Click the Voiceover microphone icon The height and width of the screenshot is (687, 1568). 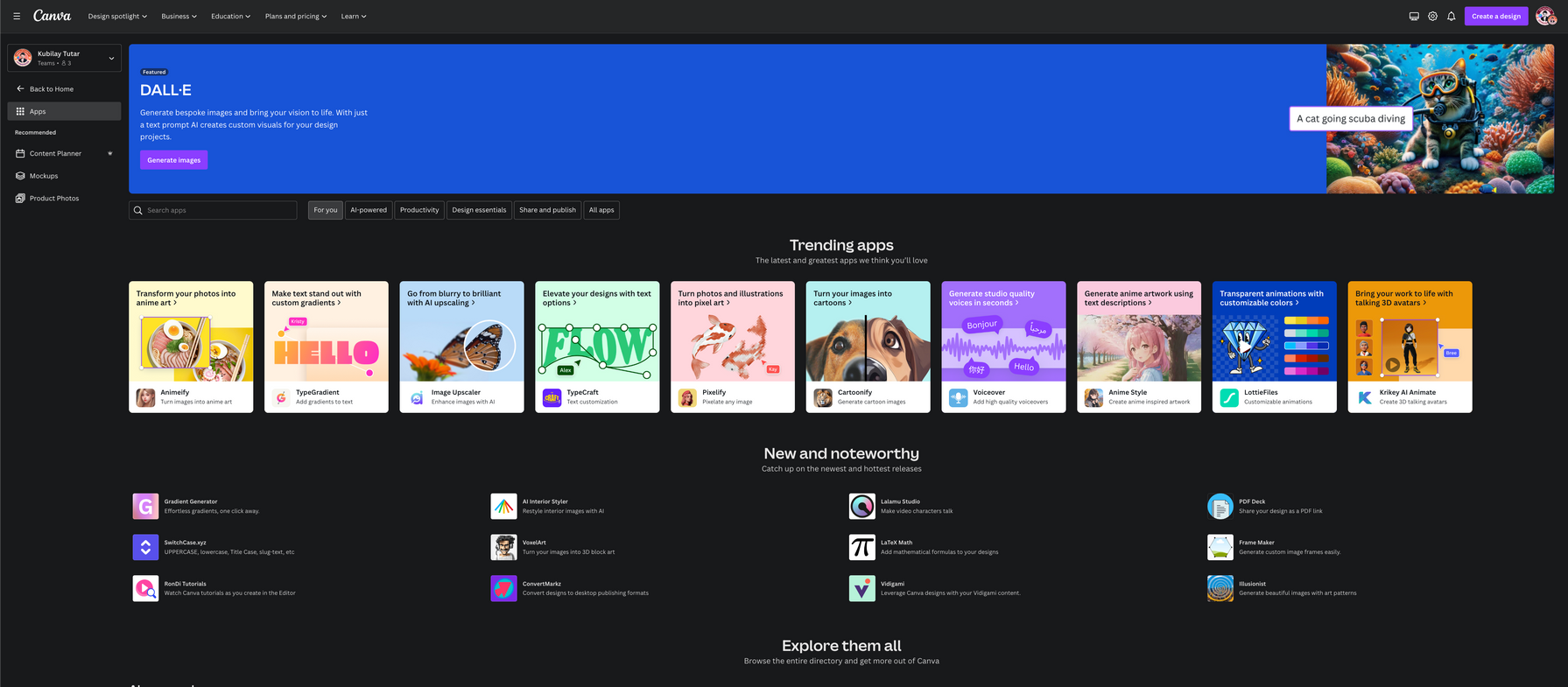(x=959, y=398)
